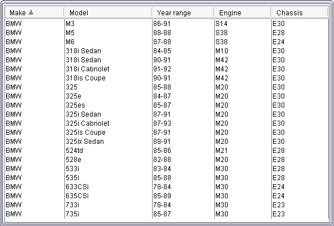
Task: Click the 87-88 year range cell
Action: click(x=184, y=42)
